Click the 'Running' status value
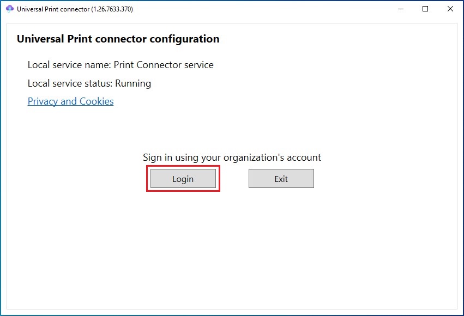Image resolution: width=464 pixels, height=316 pixels. (132, 83)
